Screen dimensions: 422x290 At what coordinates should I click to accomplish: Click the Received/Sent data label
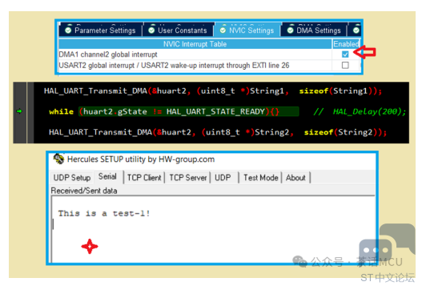point(84,191)
